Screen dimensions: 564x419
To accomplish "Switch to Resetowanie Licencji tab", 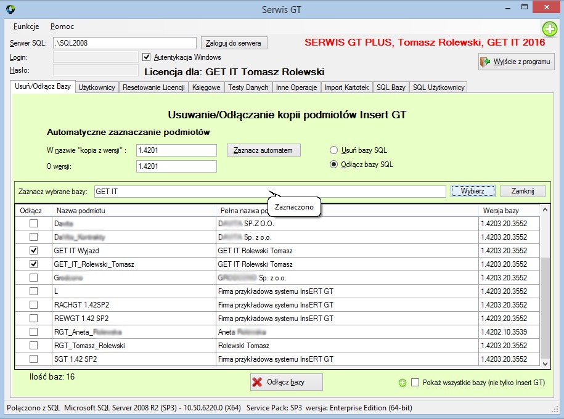I will 153,87.
